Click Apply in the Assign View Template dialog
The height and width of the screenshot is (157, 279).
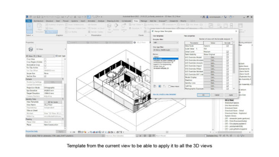click(x=230, y=94)
